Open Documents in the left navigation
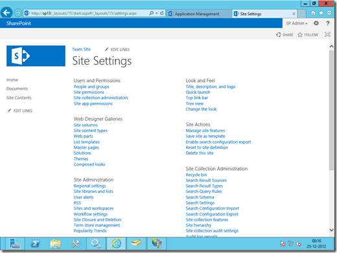337x253 pixels. pyautogui.click(x=17, y=89)
